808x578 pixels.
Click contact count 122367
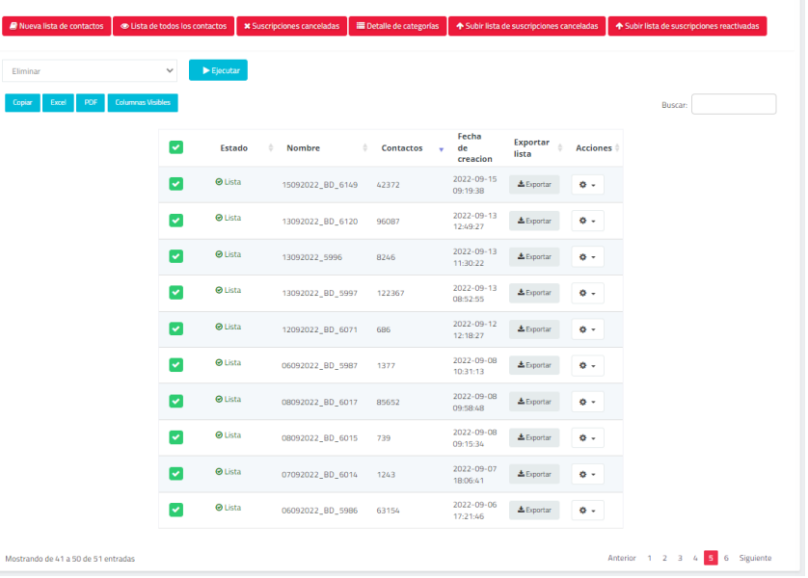[391, 294]
